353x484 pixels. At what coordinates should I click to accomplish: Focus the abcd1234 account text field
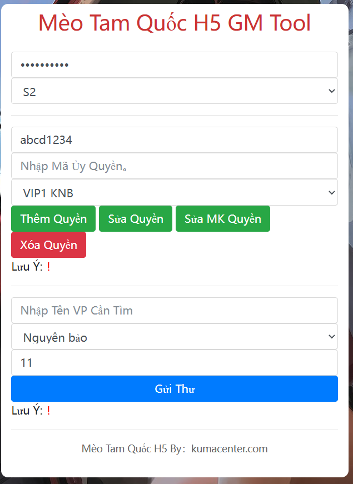click(174, 140)
